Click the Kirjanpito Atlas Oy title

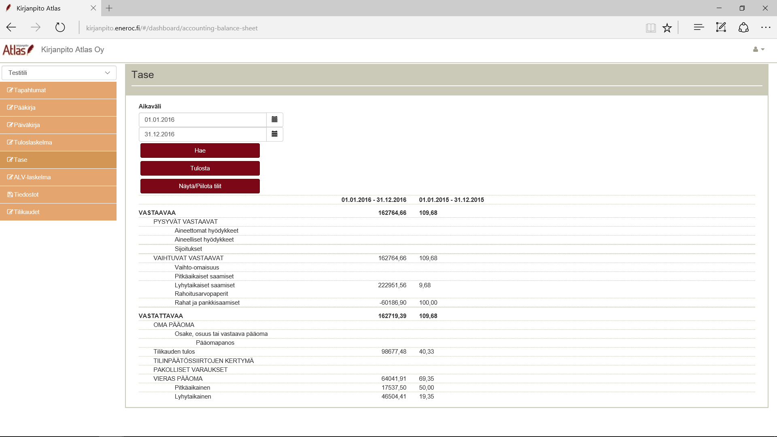(72, 49)
